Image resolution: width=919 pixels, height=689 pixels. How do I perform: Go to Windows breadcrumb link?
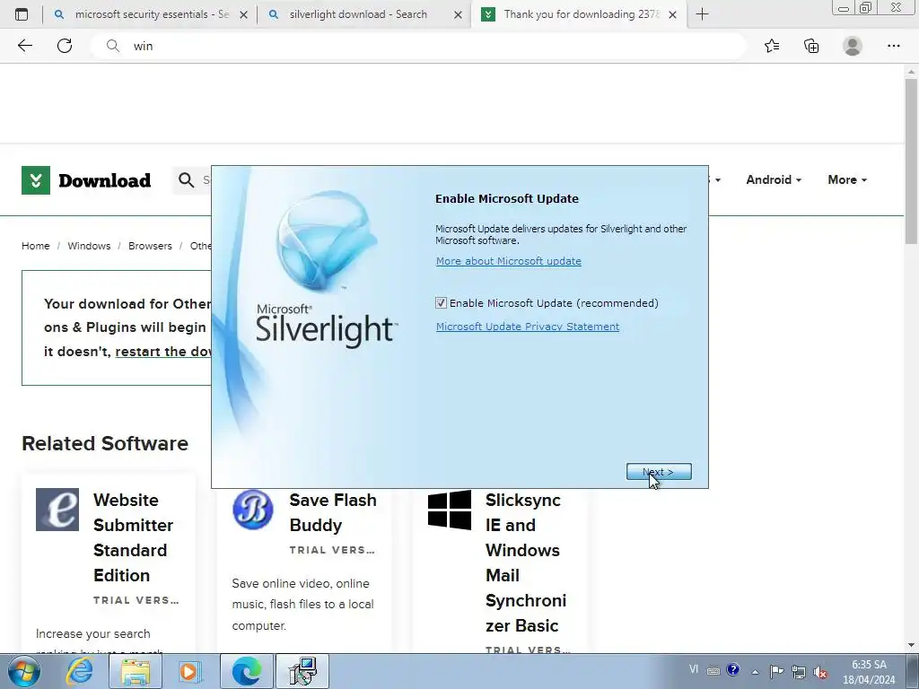pyautogui.click(x=89, y=246)
